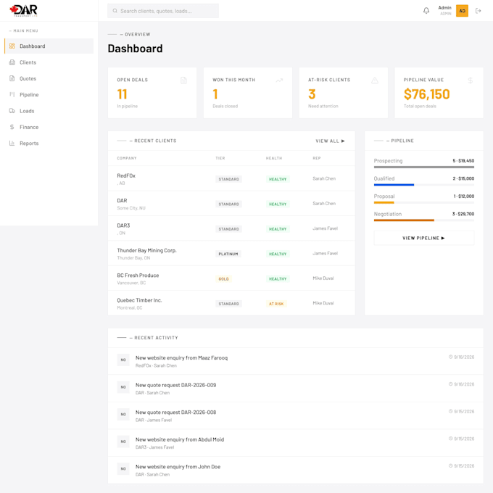Viewport: 493px width, 493px height.
Task: Click the Loads truck icon
Action: click(x=12, y=111)
